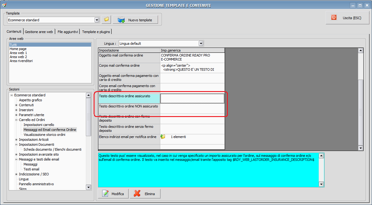Switch to the Contenuti tab

coord(14,31)
